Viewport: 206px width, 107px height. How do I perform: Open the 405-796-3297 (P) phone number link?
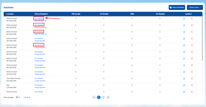tap(41, 21)
